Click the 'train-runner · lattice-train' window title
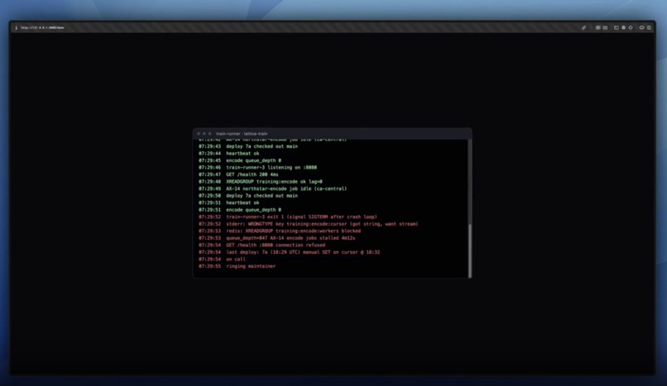667x386 pixels. click(x=242, y=134)
